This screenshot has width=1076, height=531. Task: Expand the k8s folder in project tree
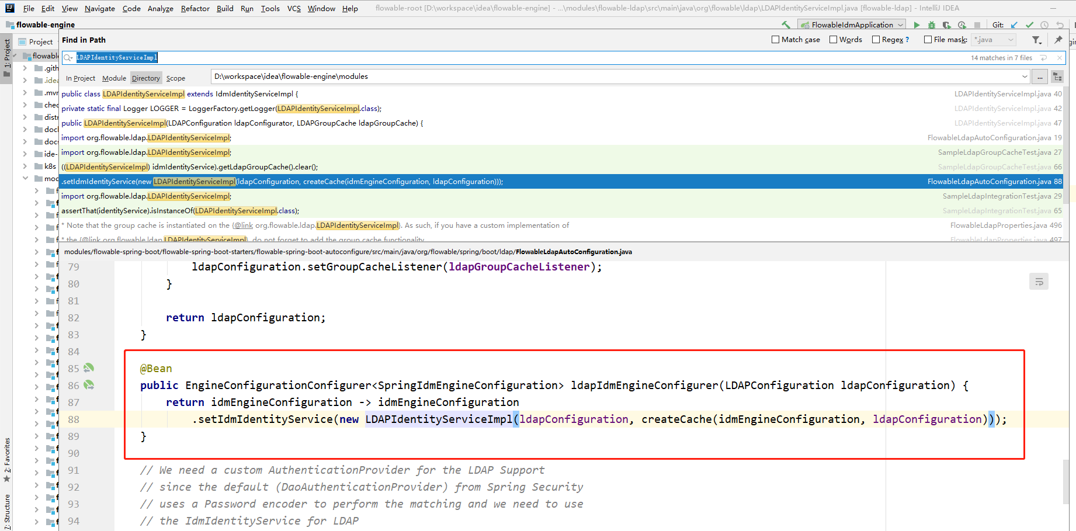click(x=25, y=166)
